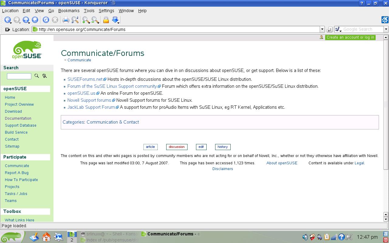Click the blue download arrow toolbar icon

pyautogui.click(x=115, y=20)
